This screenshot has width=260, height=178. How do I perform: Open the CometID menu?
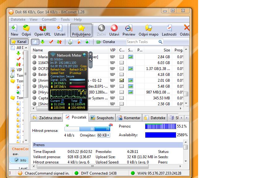pos(49,20)
